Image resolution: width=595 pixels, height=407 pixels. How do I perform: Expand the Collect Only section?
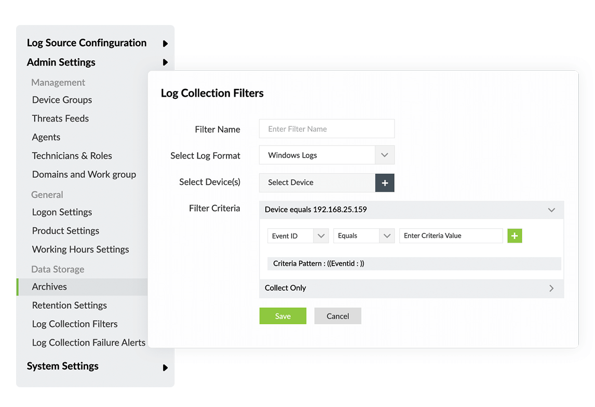(x=551, y=288)
